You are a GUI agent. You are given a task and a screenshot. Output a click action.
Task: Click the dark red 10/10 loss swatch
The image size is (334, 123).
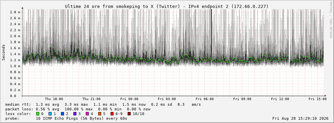click(x=129, y=114)
